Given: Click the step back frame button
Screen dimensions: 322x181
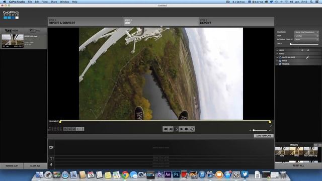Looking at the screenshot, I should point(171,129).
